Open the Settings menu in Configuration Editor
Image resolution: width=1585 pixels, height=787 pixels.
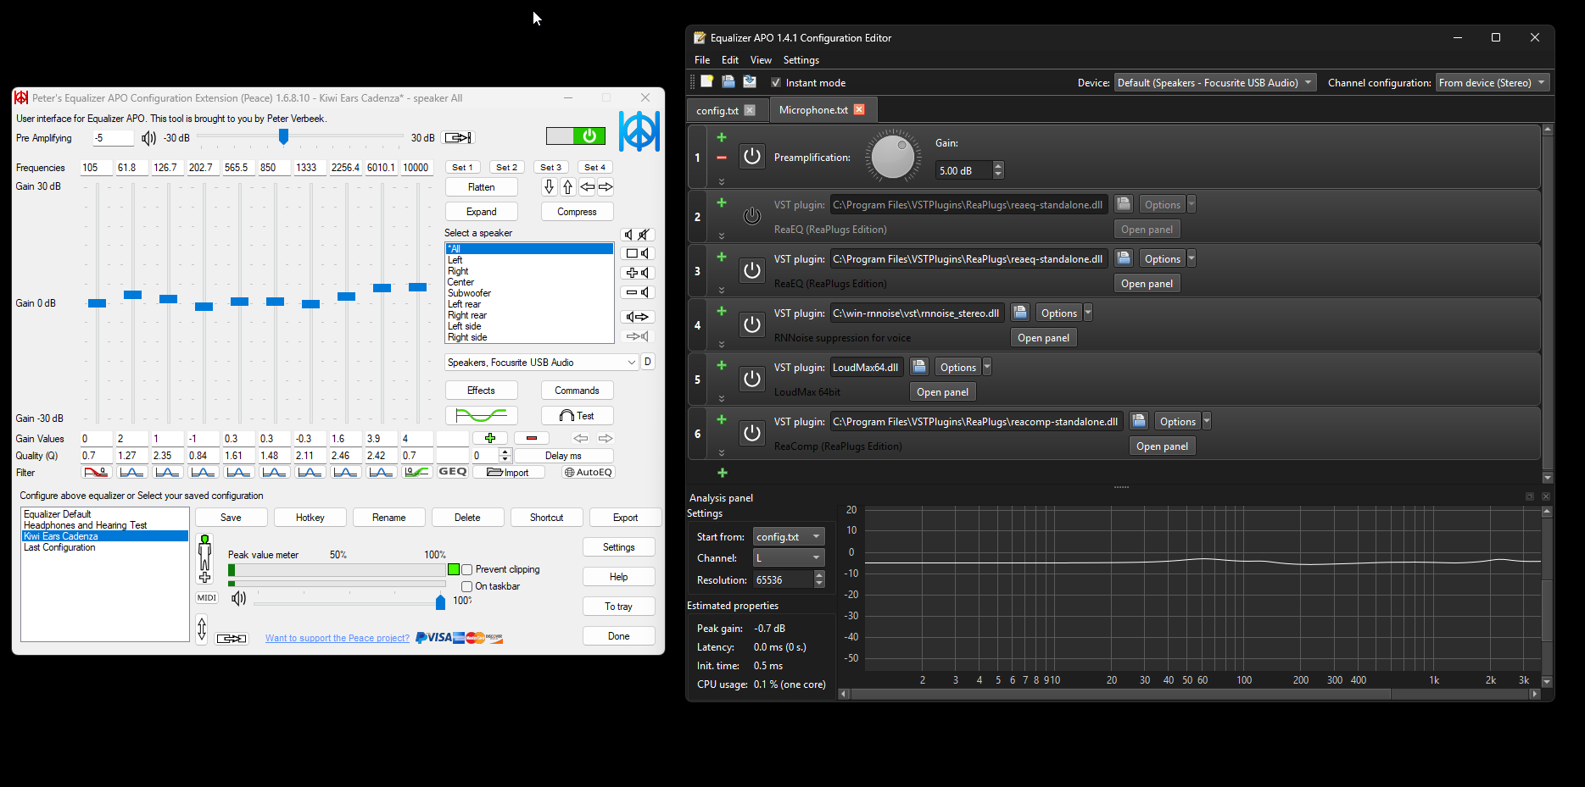tap(801, 60)
